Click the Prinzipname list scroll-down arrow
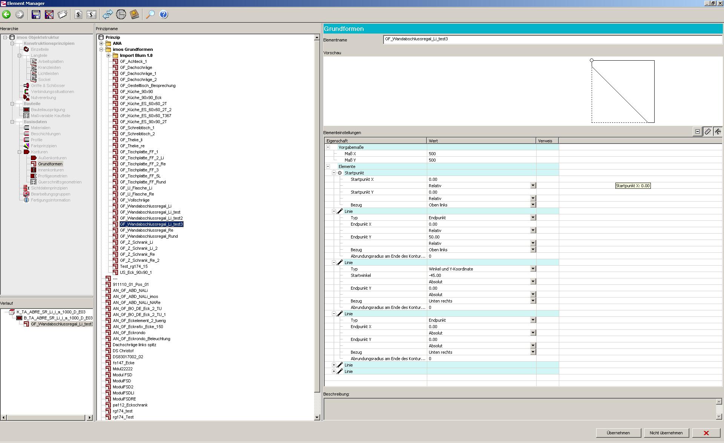 coord(317,417)
